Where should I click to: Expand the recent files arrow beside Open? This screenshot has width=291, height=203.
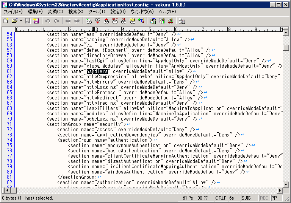point(21,21)
